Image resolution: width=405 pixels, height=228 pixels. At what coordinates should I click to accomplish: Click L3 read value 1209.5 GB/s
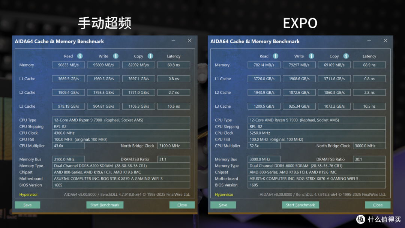click(x=264, y=106)
